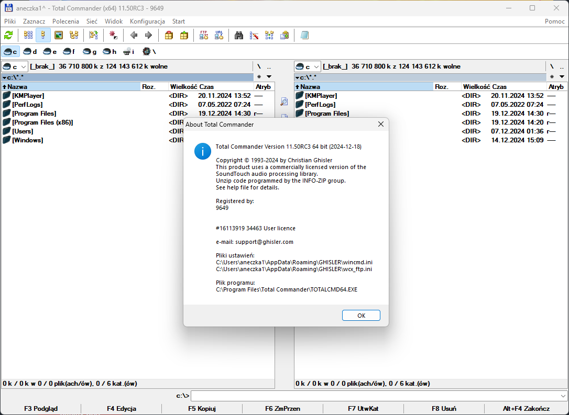
Task: Sort left panel by Czas column
Action: tap(225, 87)
